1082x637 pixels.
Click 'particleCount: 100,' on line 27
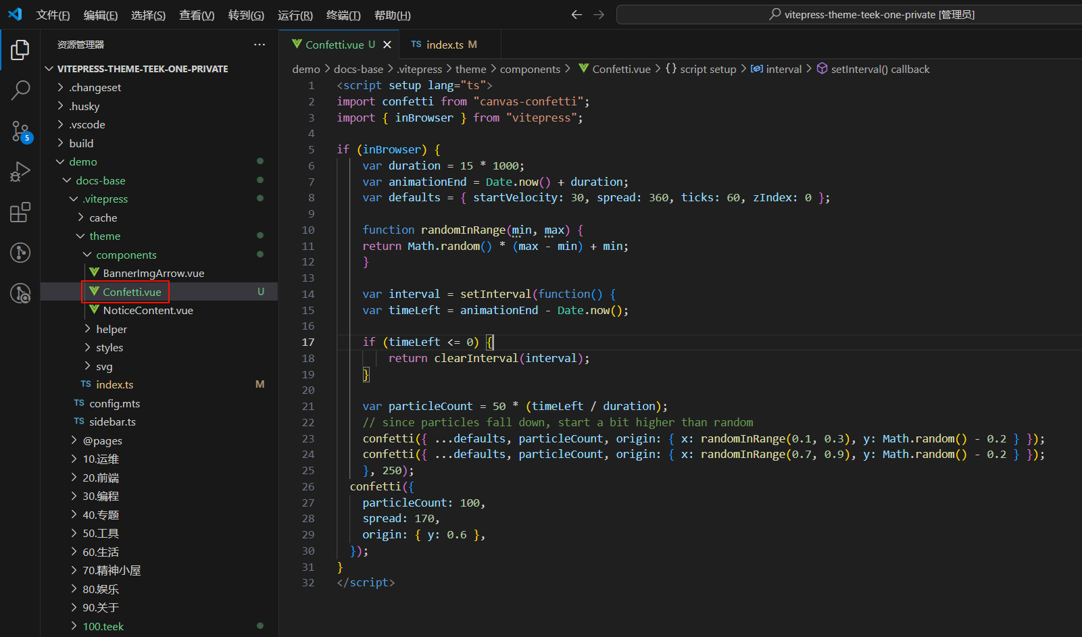tap(424, 503)
